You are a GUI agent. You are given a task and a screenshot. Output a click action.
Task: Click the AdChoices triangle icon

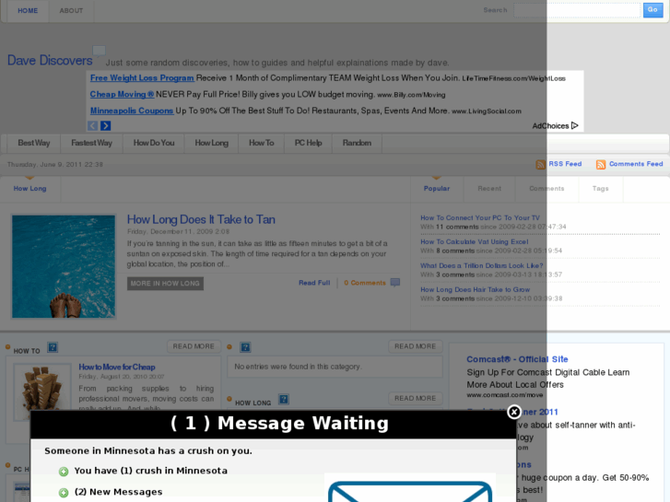pos(575,125)
